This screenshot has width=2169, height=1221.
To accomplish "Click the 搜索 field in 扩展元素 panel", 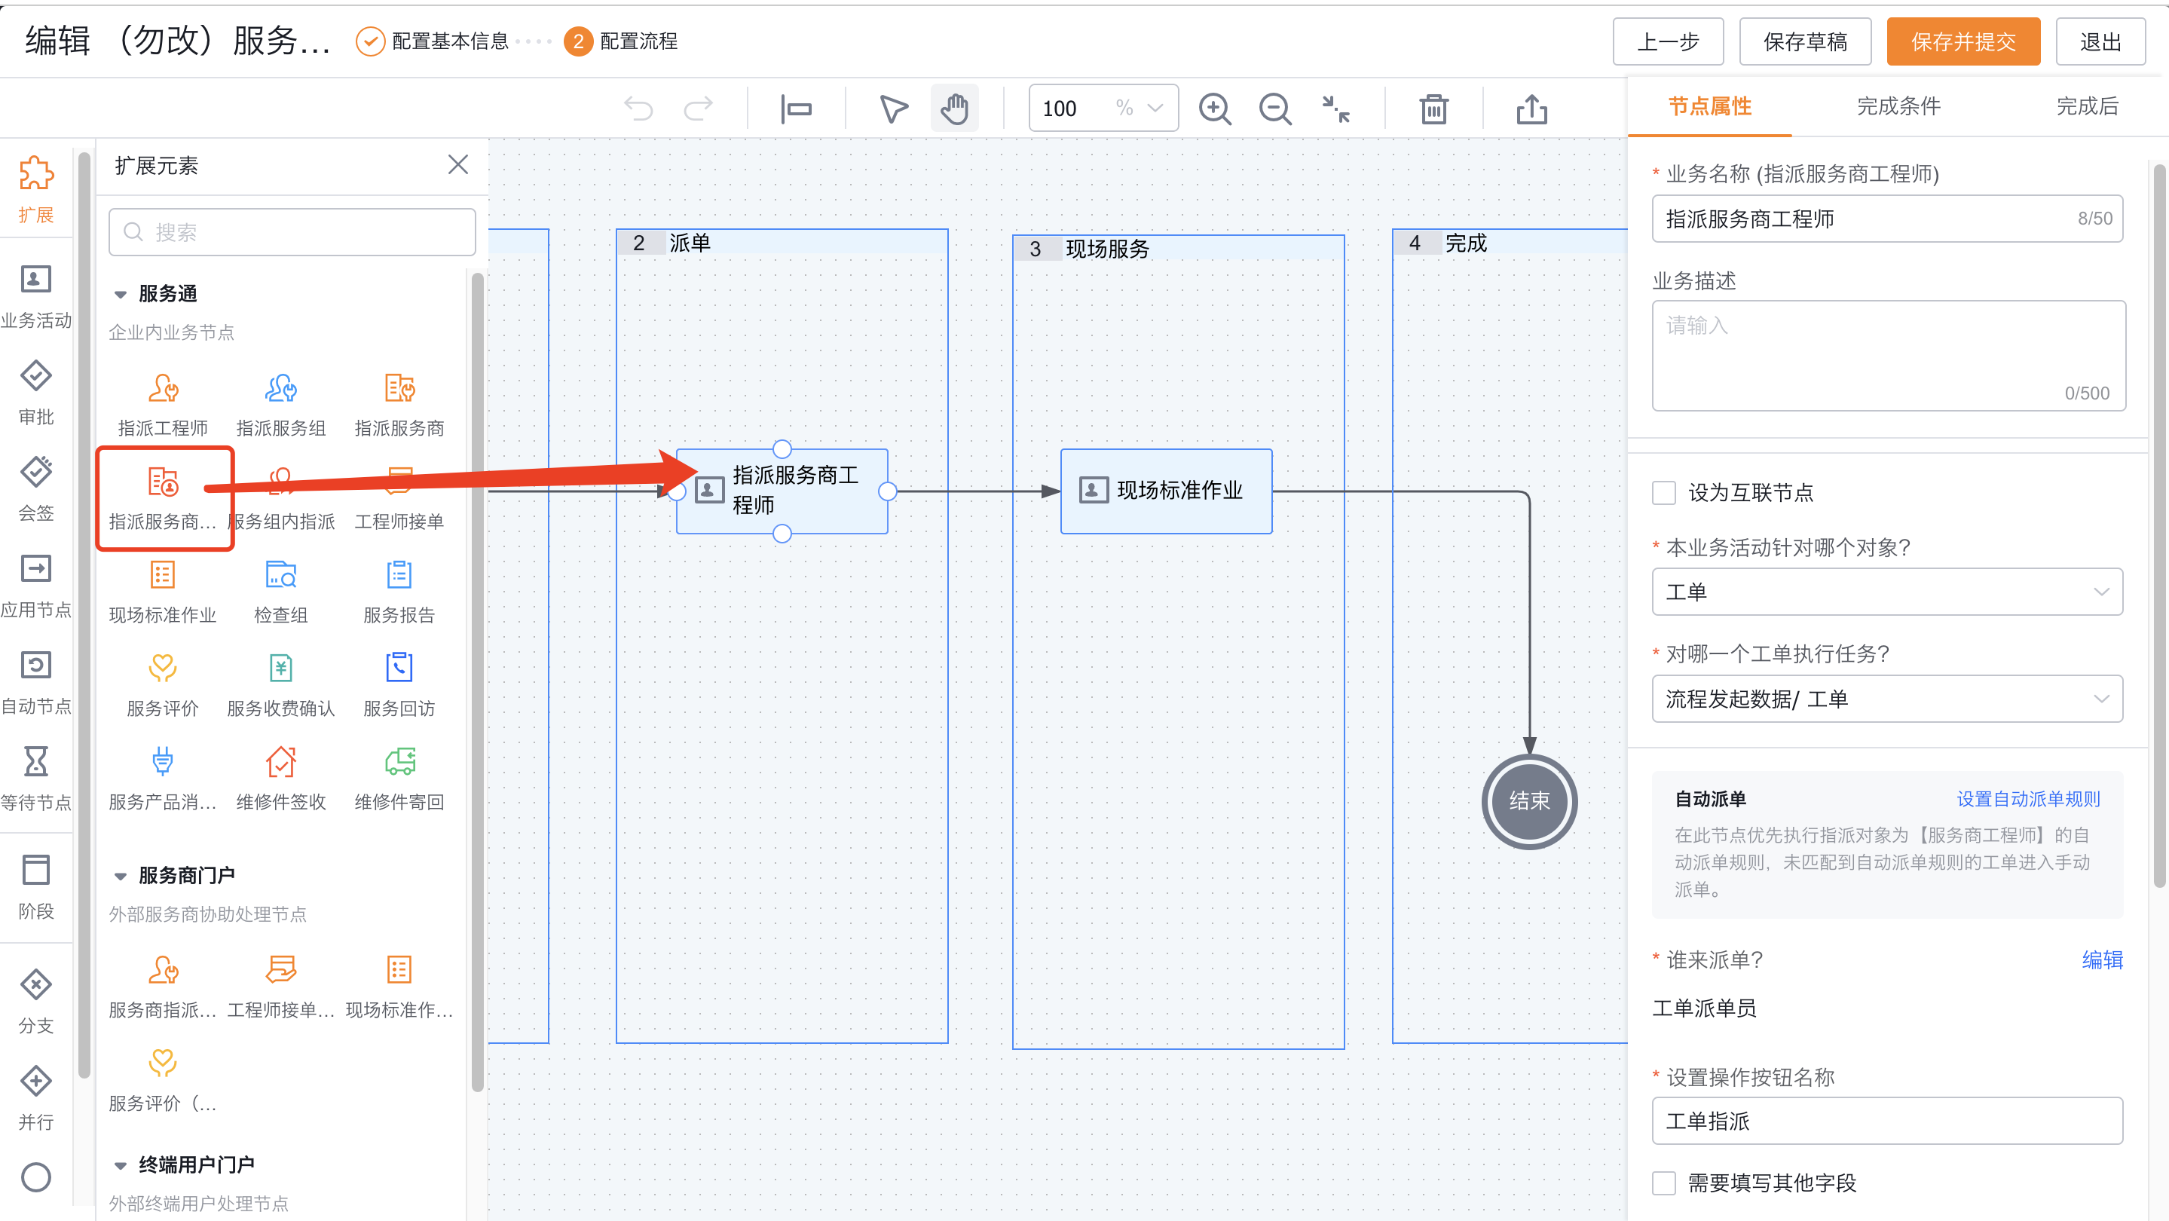I will [x=292, y=232].
